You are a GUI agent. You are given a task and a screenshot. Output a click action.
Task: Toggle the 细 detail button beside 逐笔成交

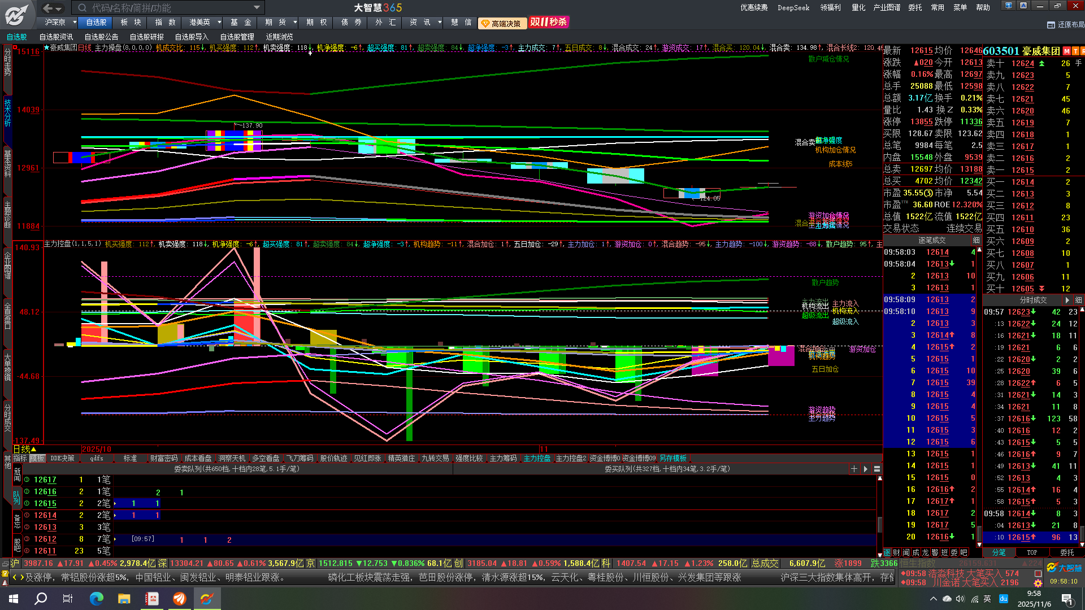click(x=976, y=241)
